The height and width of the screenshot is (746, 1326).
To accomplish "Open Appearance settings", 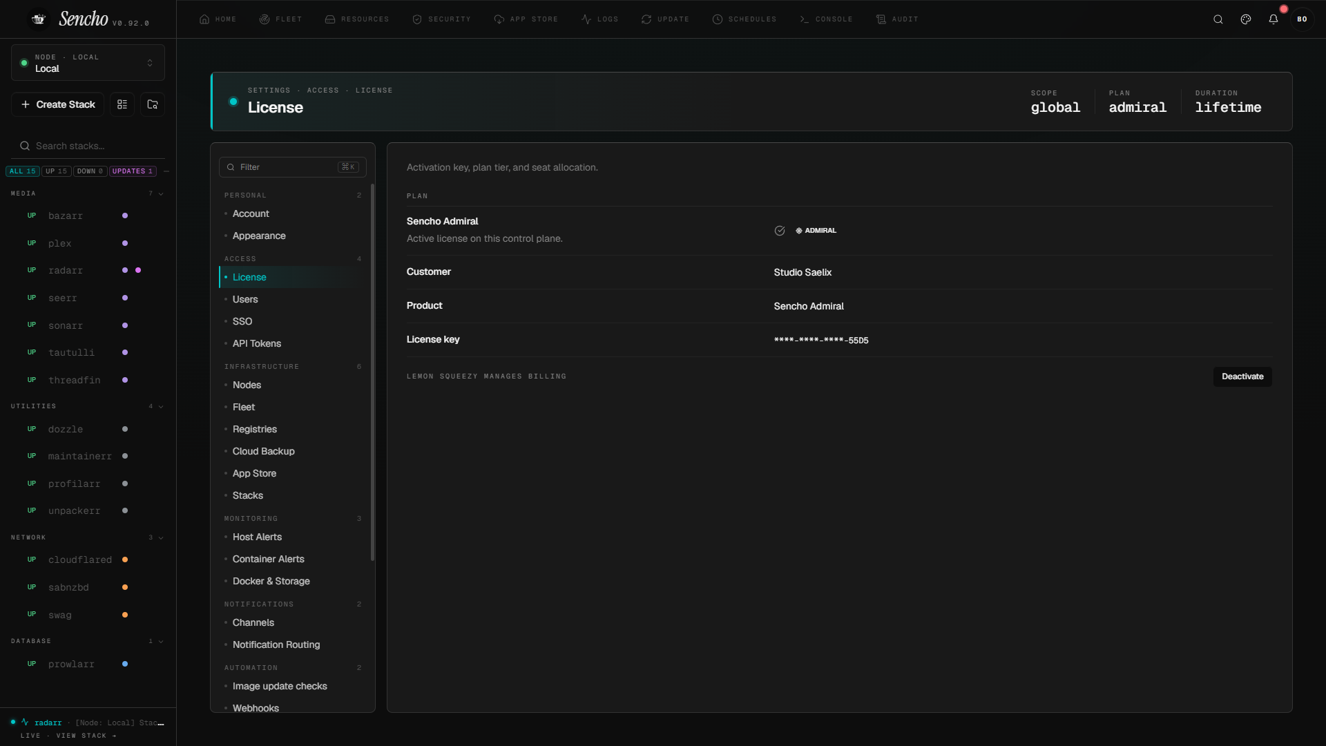I will [293, 236].
